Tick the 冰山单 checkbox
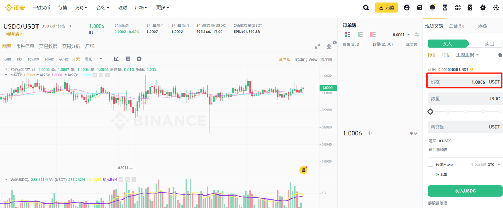The height and width of the screenshot is (208, 503). pyautogui.click(x=430, y=175)
